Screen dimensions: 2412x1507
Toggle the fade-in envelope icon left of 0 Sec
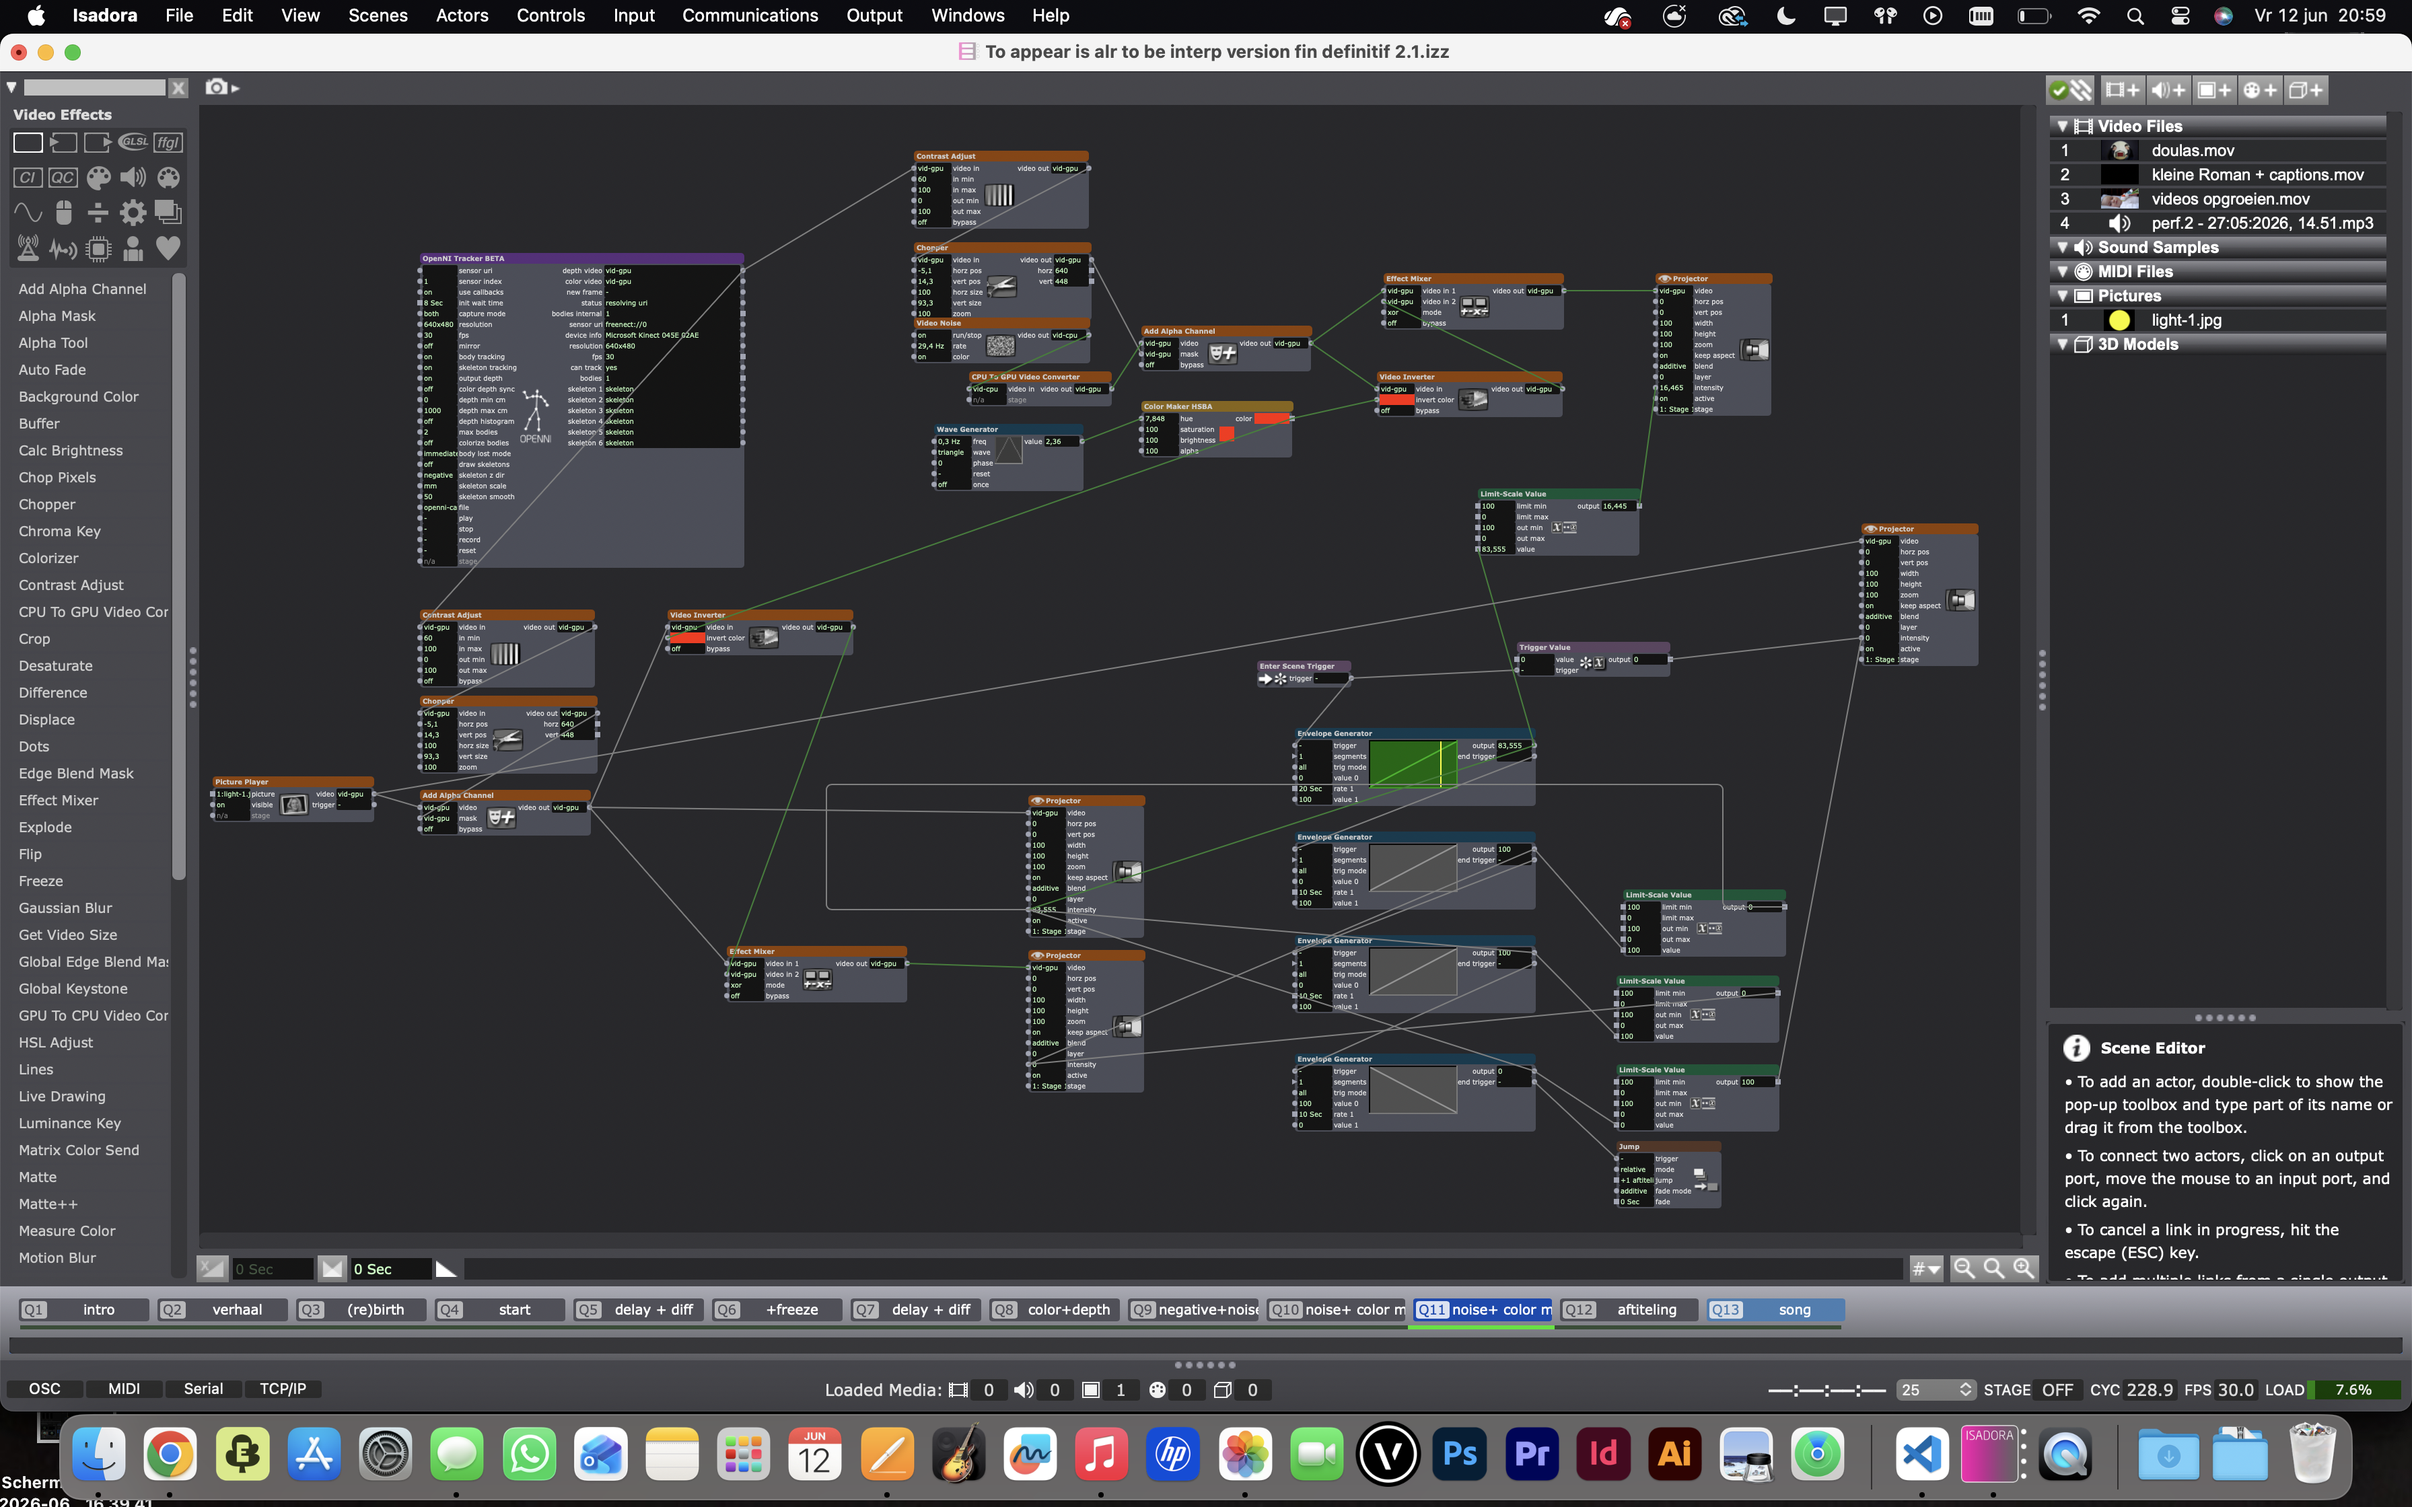211,1267
